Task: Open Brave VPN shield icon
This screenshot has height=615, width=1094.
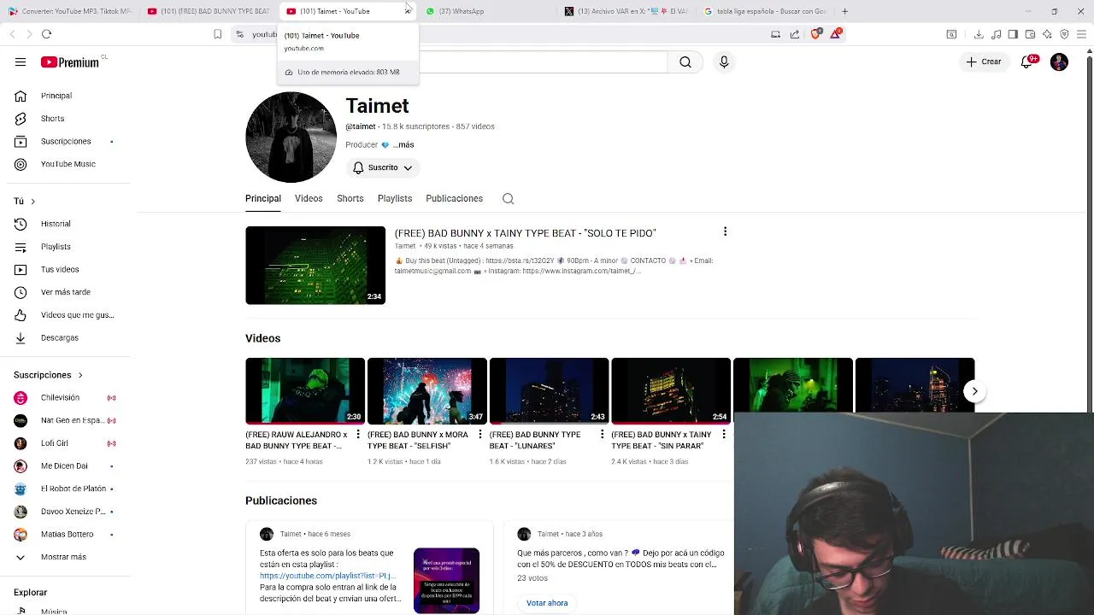Action: point(1064,34)
